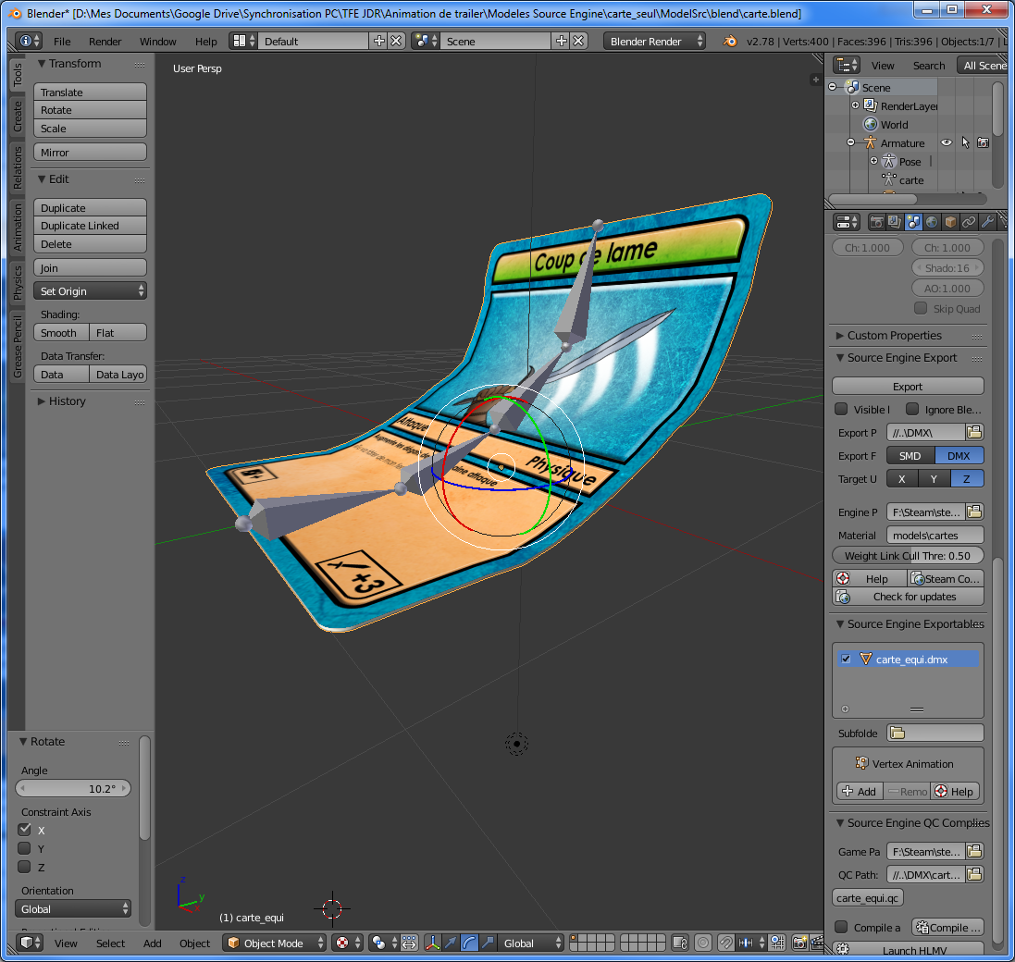Click the Blender logo in the info header
The image size is (1015, 962).
tap(730, 41)
